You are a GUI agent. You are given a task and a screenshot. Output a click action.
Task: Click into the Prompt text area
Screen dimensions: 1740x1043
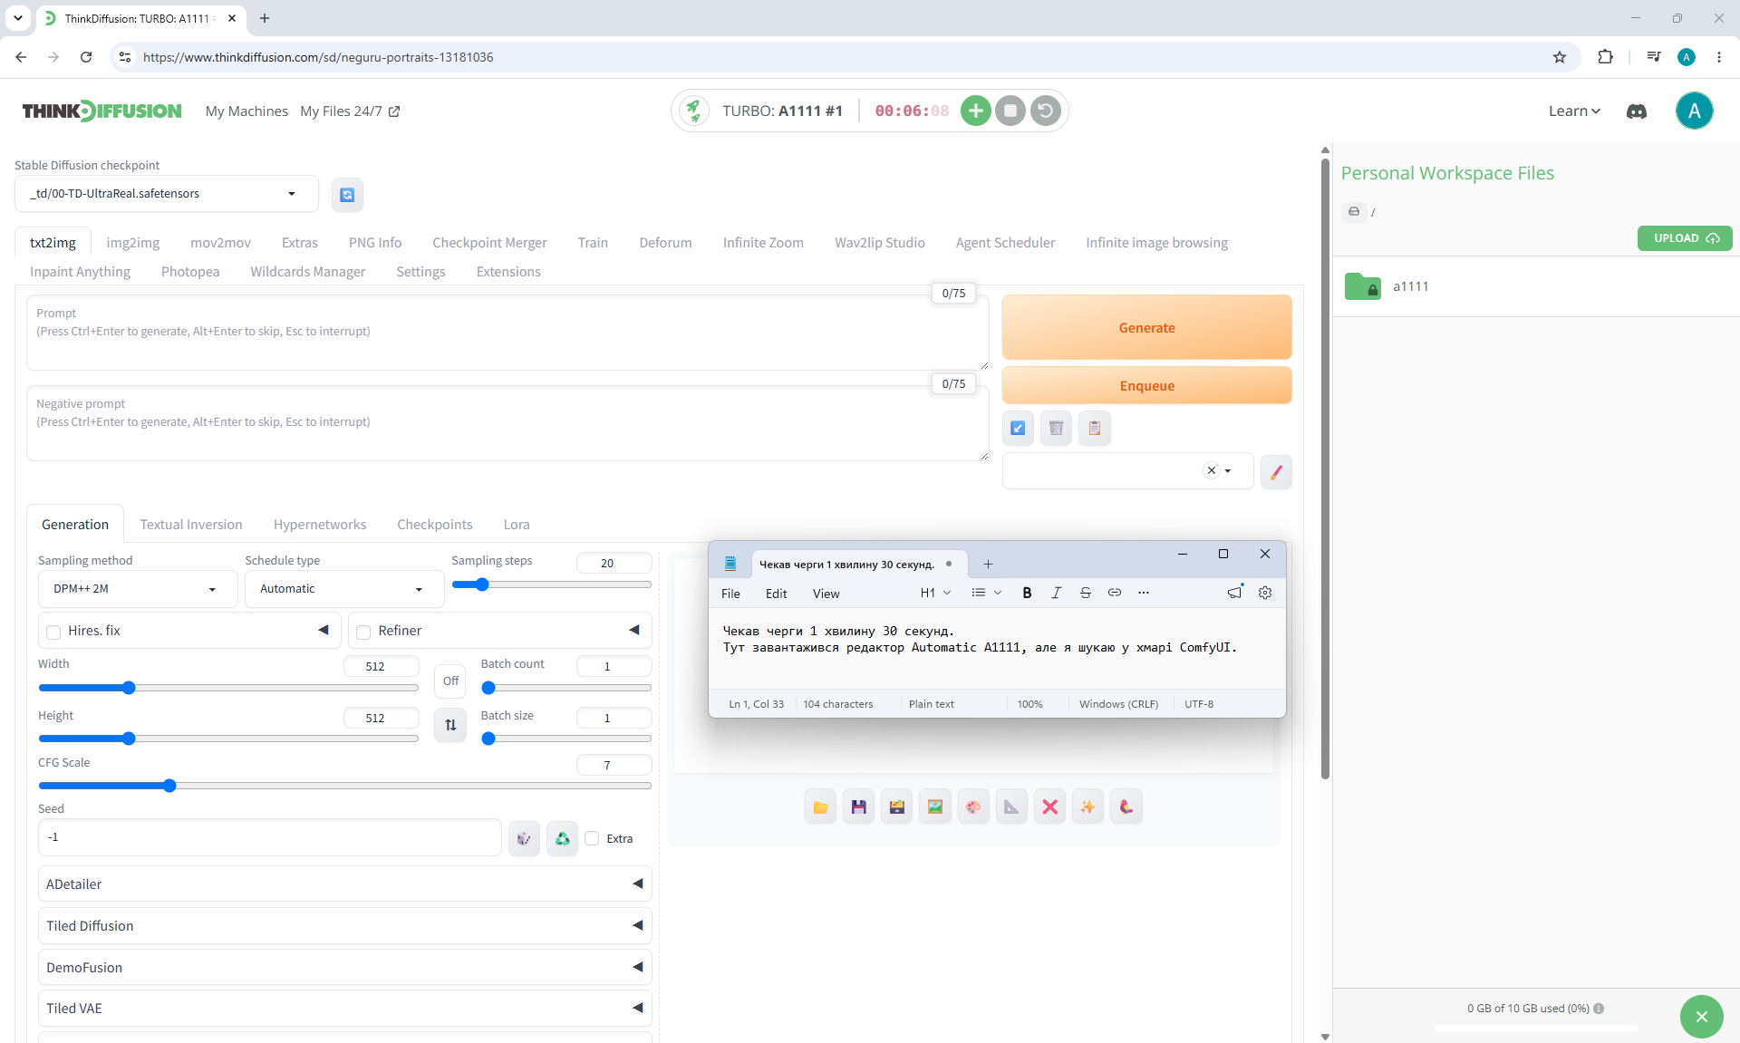pyautogui.click(x=507, y=333)
